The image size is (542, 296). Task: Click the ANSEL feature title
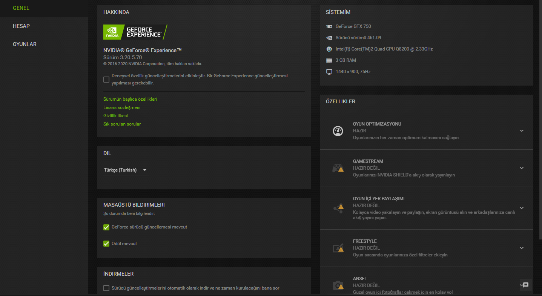[x=360, y=279]
